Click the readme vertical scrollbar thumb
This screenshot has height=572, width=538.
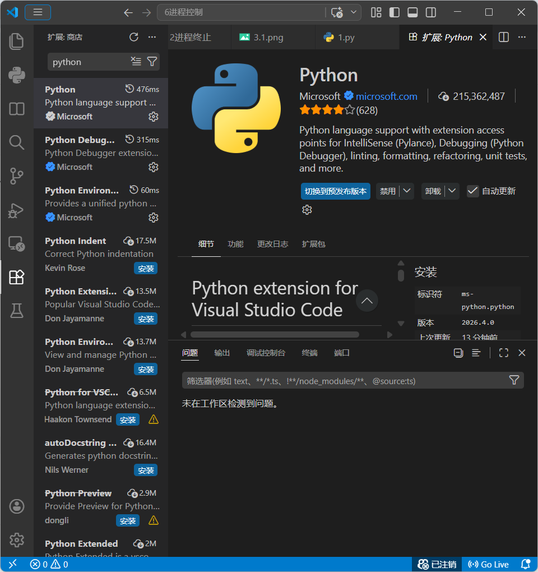401,275
